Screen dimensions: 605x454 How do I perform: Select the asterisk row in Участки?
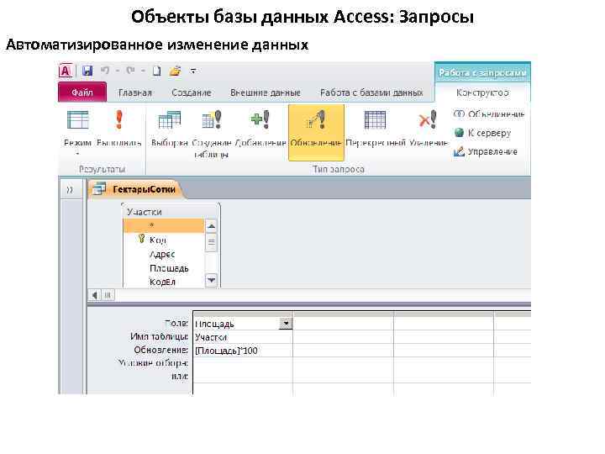(x=164, y=225)
